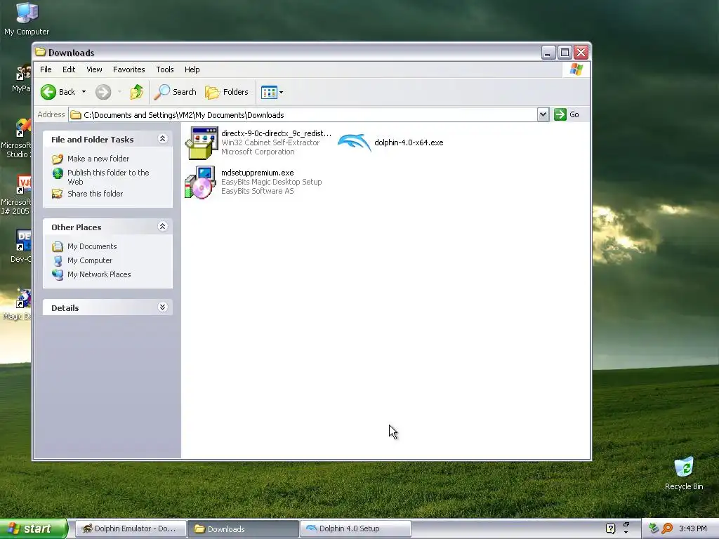Open the Search pane
This screenshot has height=539, width=719.
pyautogui.click(x=175, y=92)
